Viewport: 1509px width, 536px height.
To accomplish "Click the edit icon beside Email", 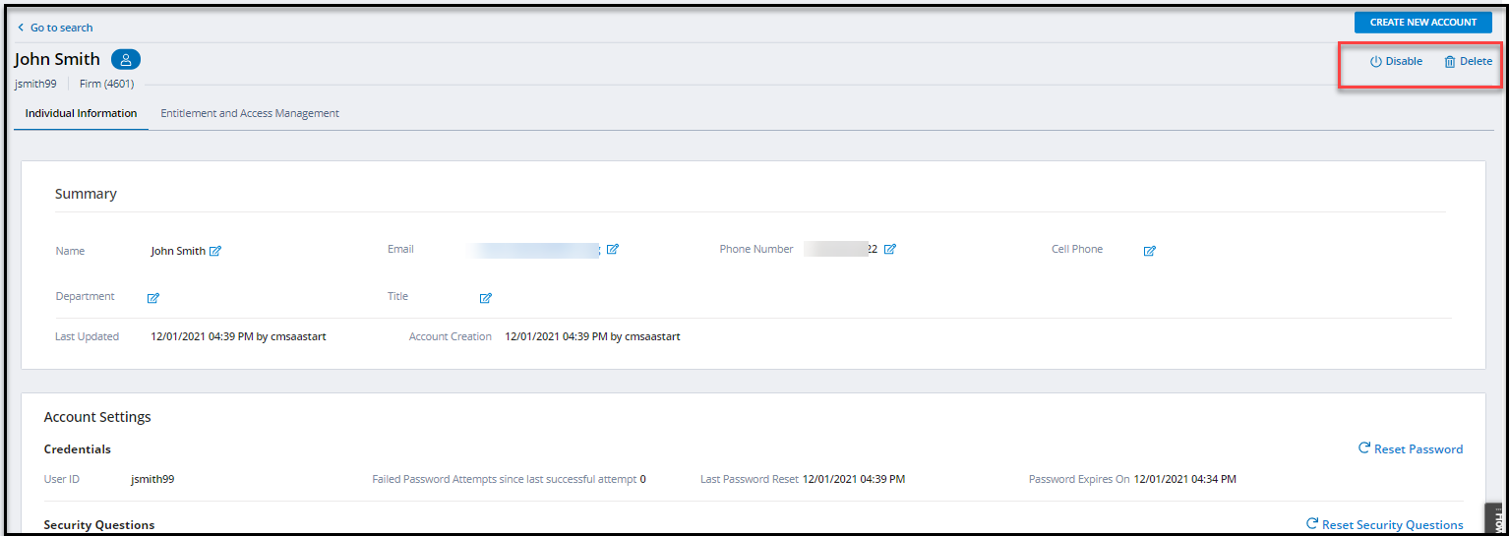I will tap(612, 250).
